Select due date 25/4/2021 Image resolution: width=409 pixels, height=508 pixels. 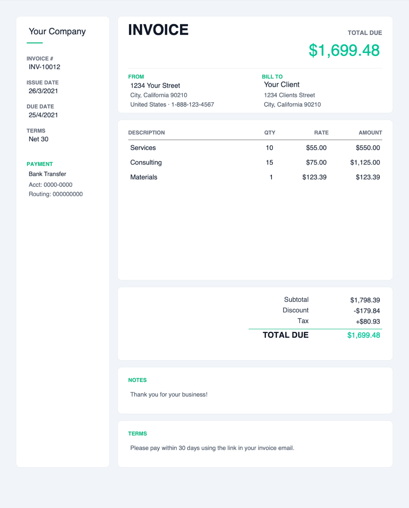43,115
